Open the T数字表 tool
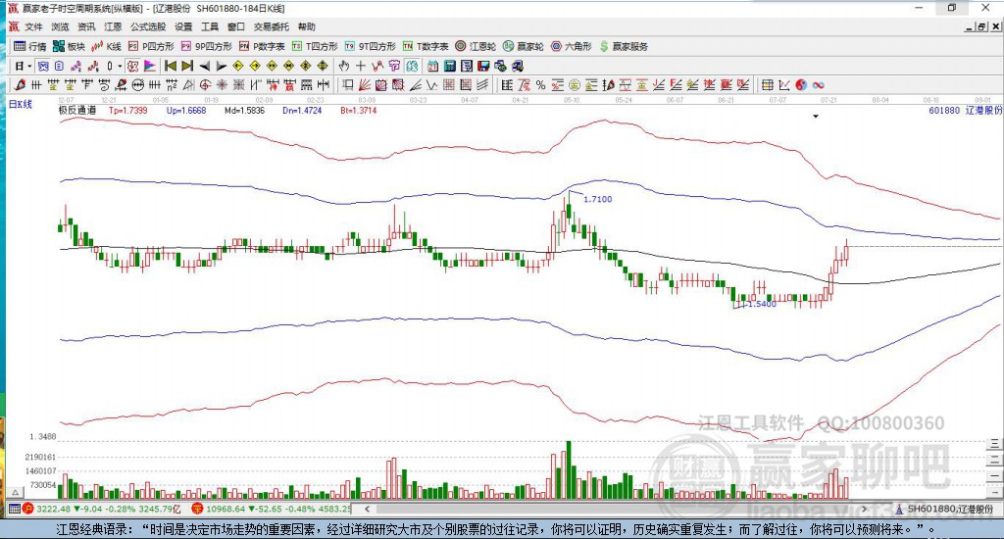Screen dimensions: 1004x539 pyautogui.click(x=426, y=46)
